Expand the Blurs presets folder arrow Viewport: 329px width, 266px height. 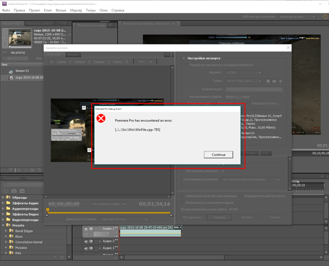pyautogui.click(x=6, y=236)
